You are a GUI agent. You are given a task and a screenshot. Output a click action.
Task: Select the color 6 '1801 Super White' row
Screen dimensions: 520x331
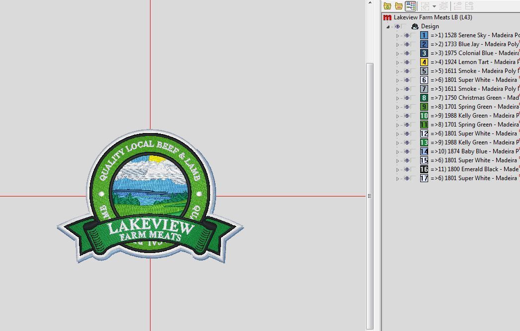(475, 80)
